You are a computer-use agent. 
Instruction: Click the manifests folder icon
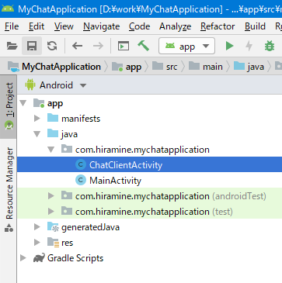(x=53, y=118)
